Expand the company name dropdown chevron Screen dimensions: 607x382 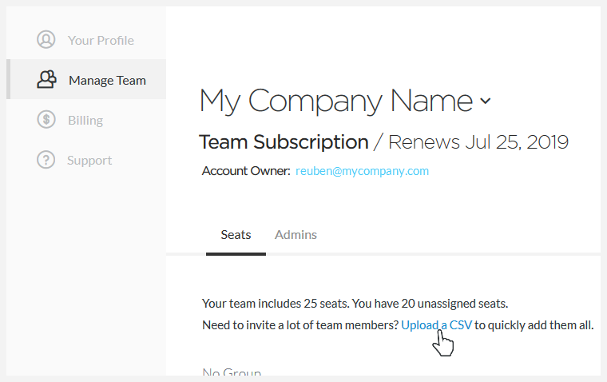tap(486, 101)
